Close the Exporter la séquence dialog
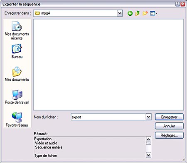Screen dimensions: 187x163 tap(183, 4)
